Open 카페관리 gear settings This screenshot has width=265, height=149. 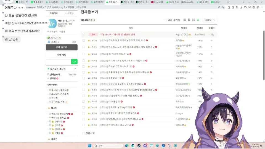point(48,31)
